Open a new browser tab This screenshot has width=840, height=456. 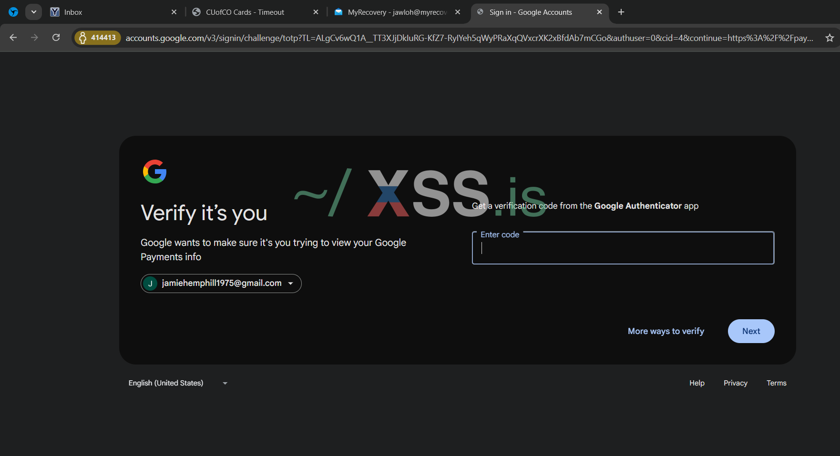tap(621, 12)
